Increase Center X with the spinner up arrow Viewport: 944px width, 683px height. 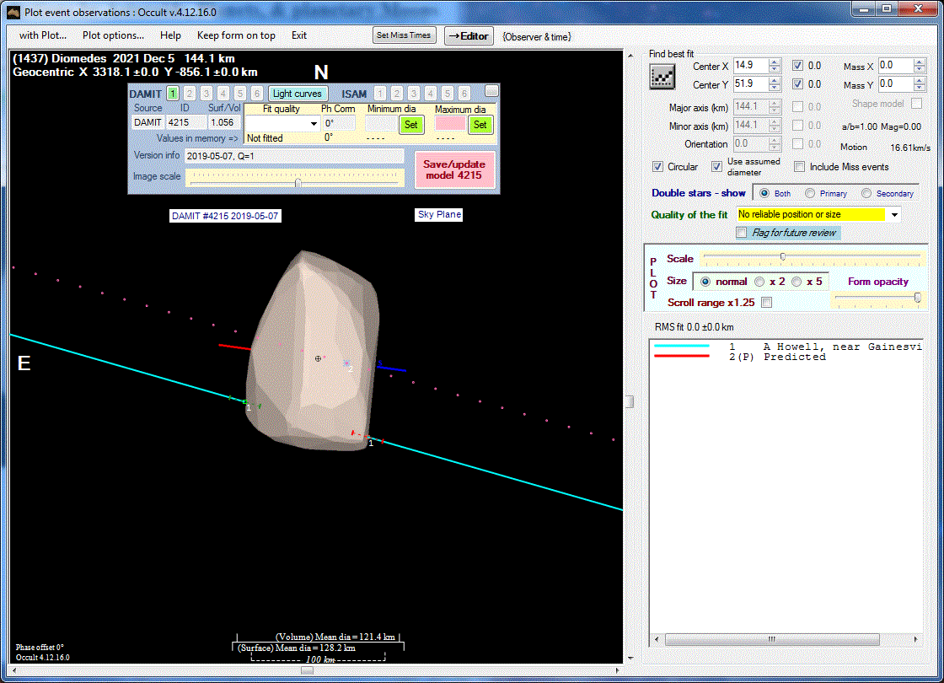(774, 62)
